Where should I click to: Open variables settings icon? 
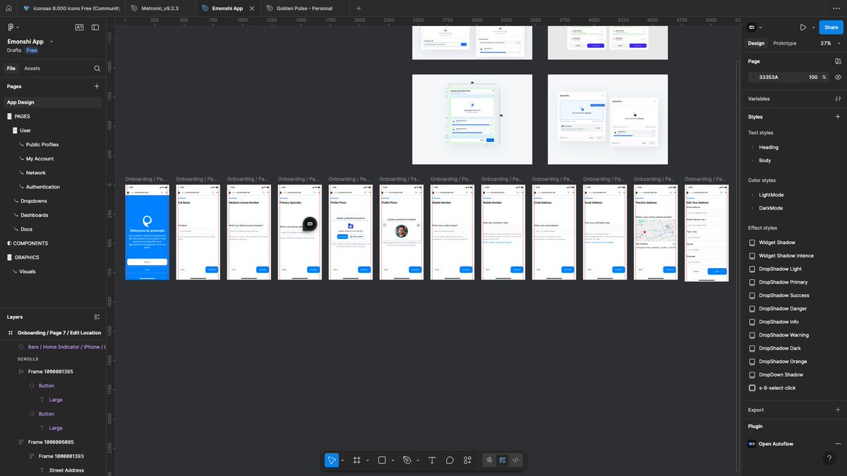tap(838, 99)
